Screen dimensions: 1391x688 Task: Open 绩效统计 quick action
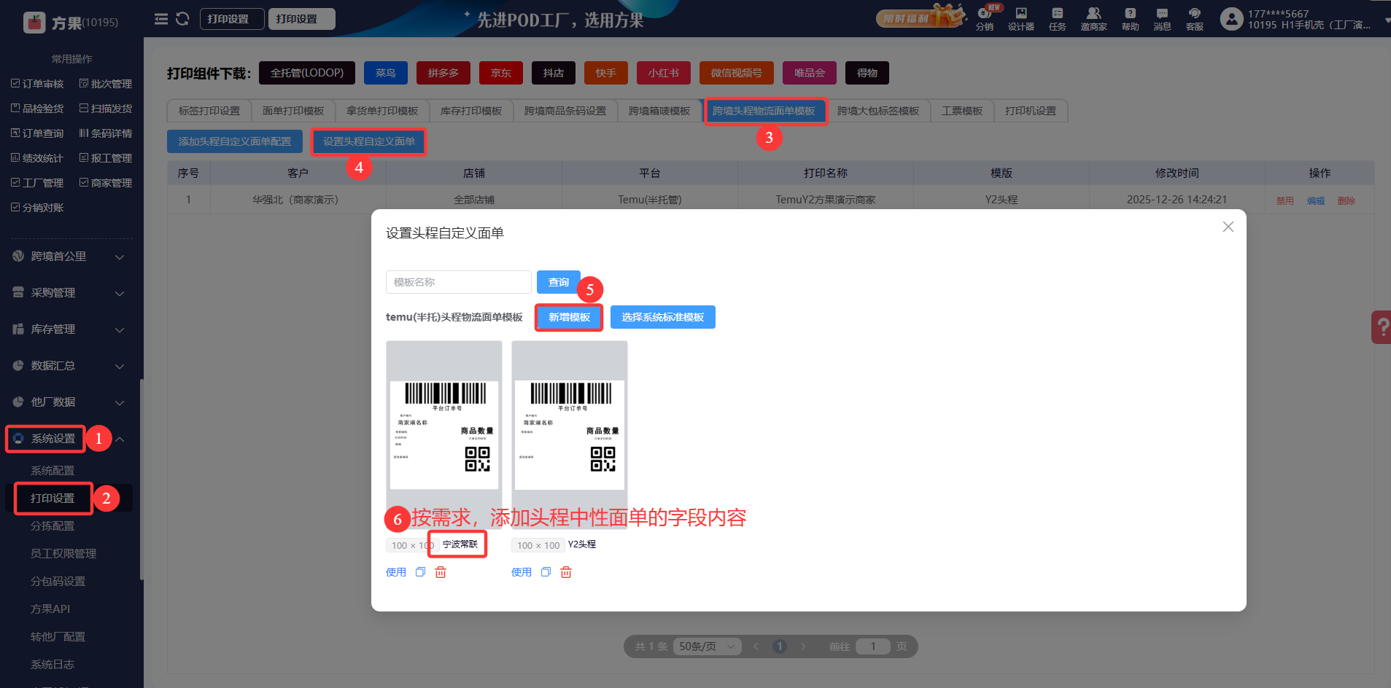(x=37, y=158)
